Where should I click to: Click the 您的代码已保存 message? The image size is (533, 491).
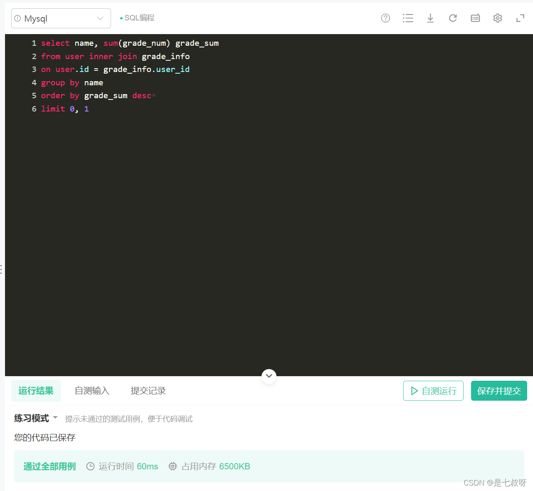pos(45,437)
